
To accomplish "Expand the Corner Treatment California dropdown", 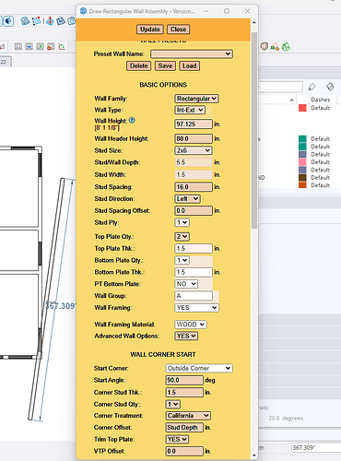I will 188,416.
